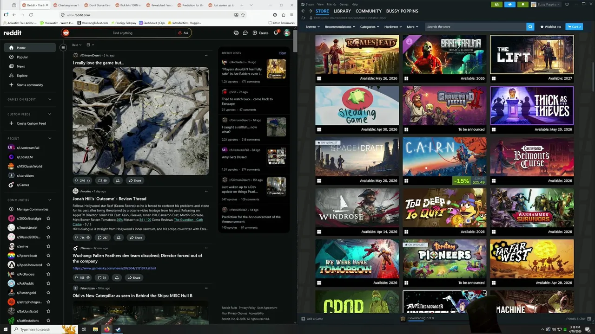Open Steam COMMUNITY tab
The height and width of the screenshot is (334, 595).
(369, 11)
